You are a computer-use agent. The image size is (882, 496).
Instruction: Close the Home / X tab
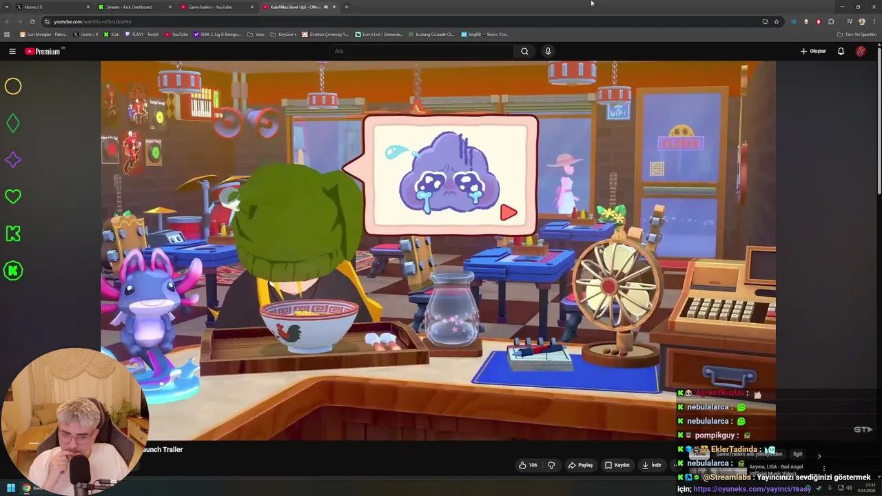coord(88,7)
